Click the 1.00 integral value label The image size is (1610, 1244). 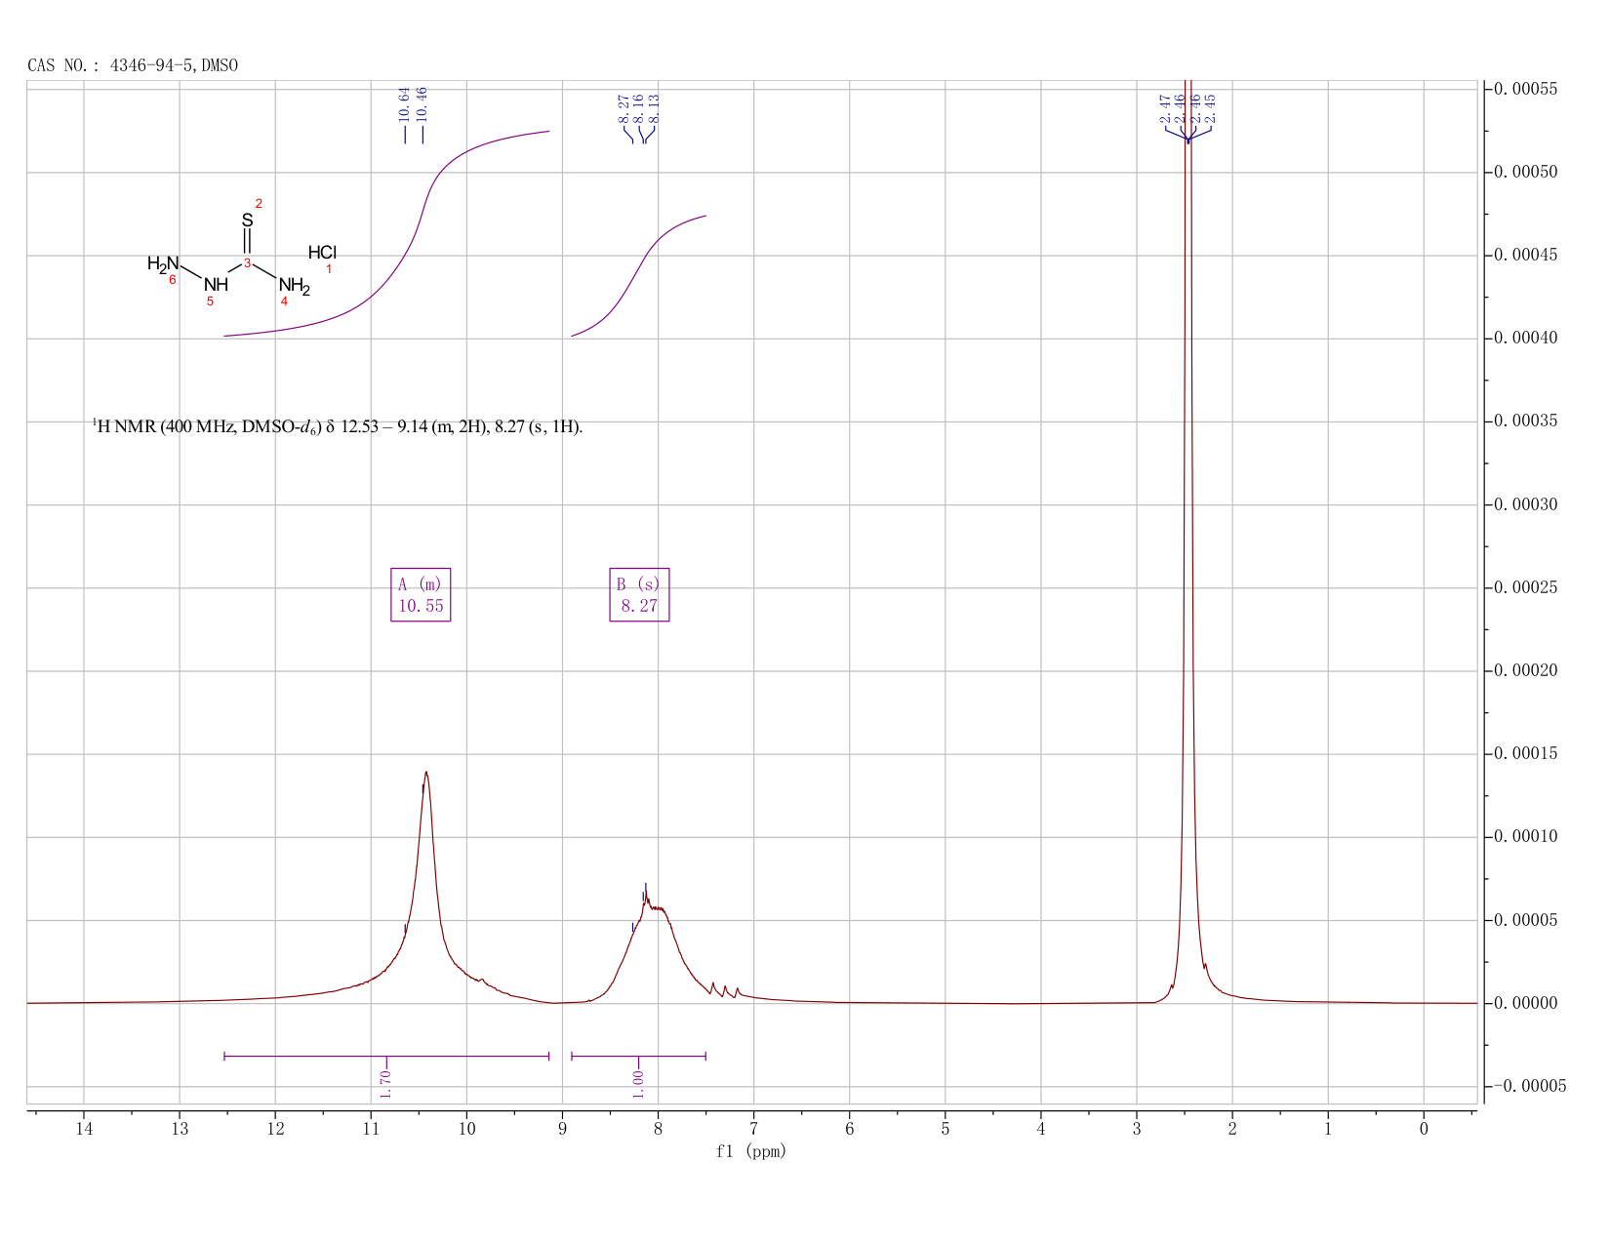pos(638,1083)
